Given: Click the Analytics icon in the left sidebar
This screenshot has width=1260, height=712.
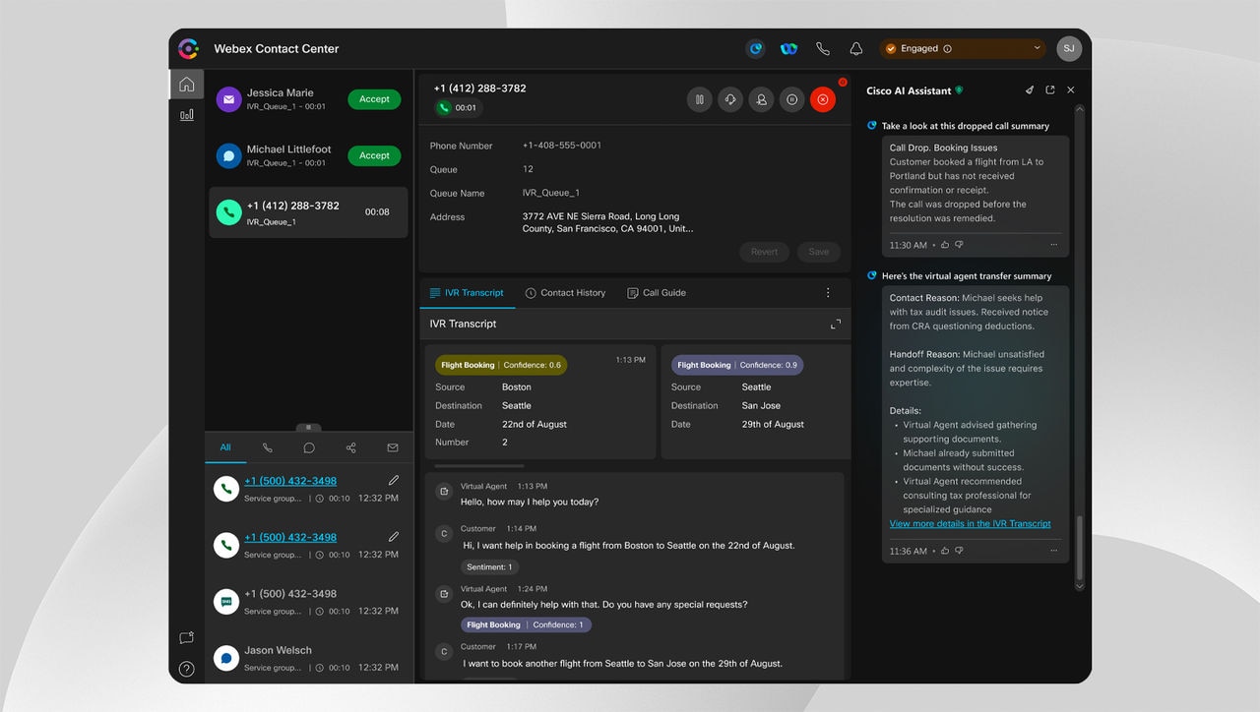Looking at the screenshot, I should (x=187, y=114).
